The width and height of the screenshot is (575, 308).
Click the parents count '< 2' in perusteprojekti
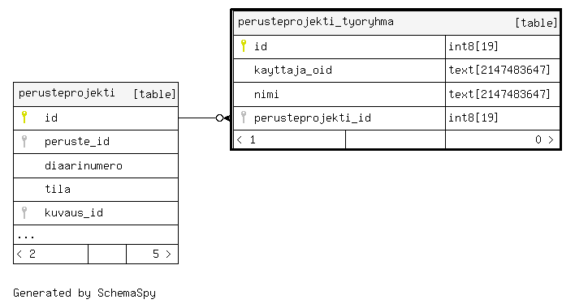(27, 254)
